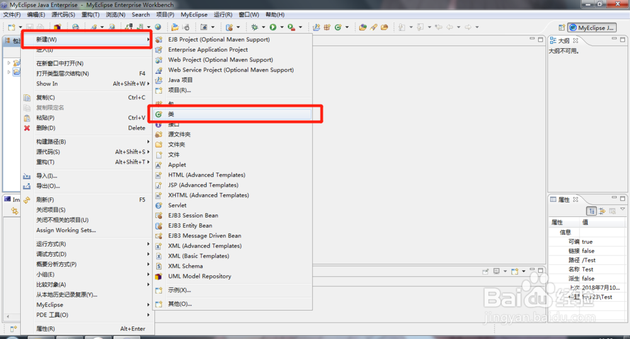Click the UML cube toolbar icon
630x339 pixels.
(x=57, y=27)
